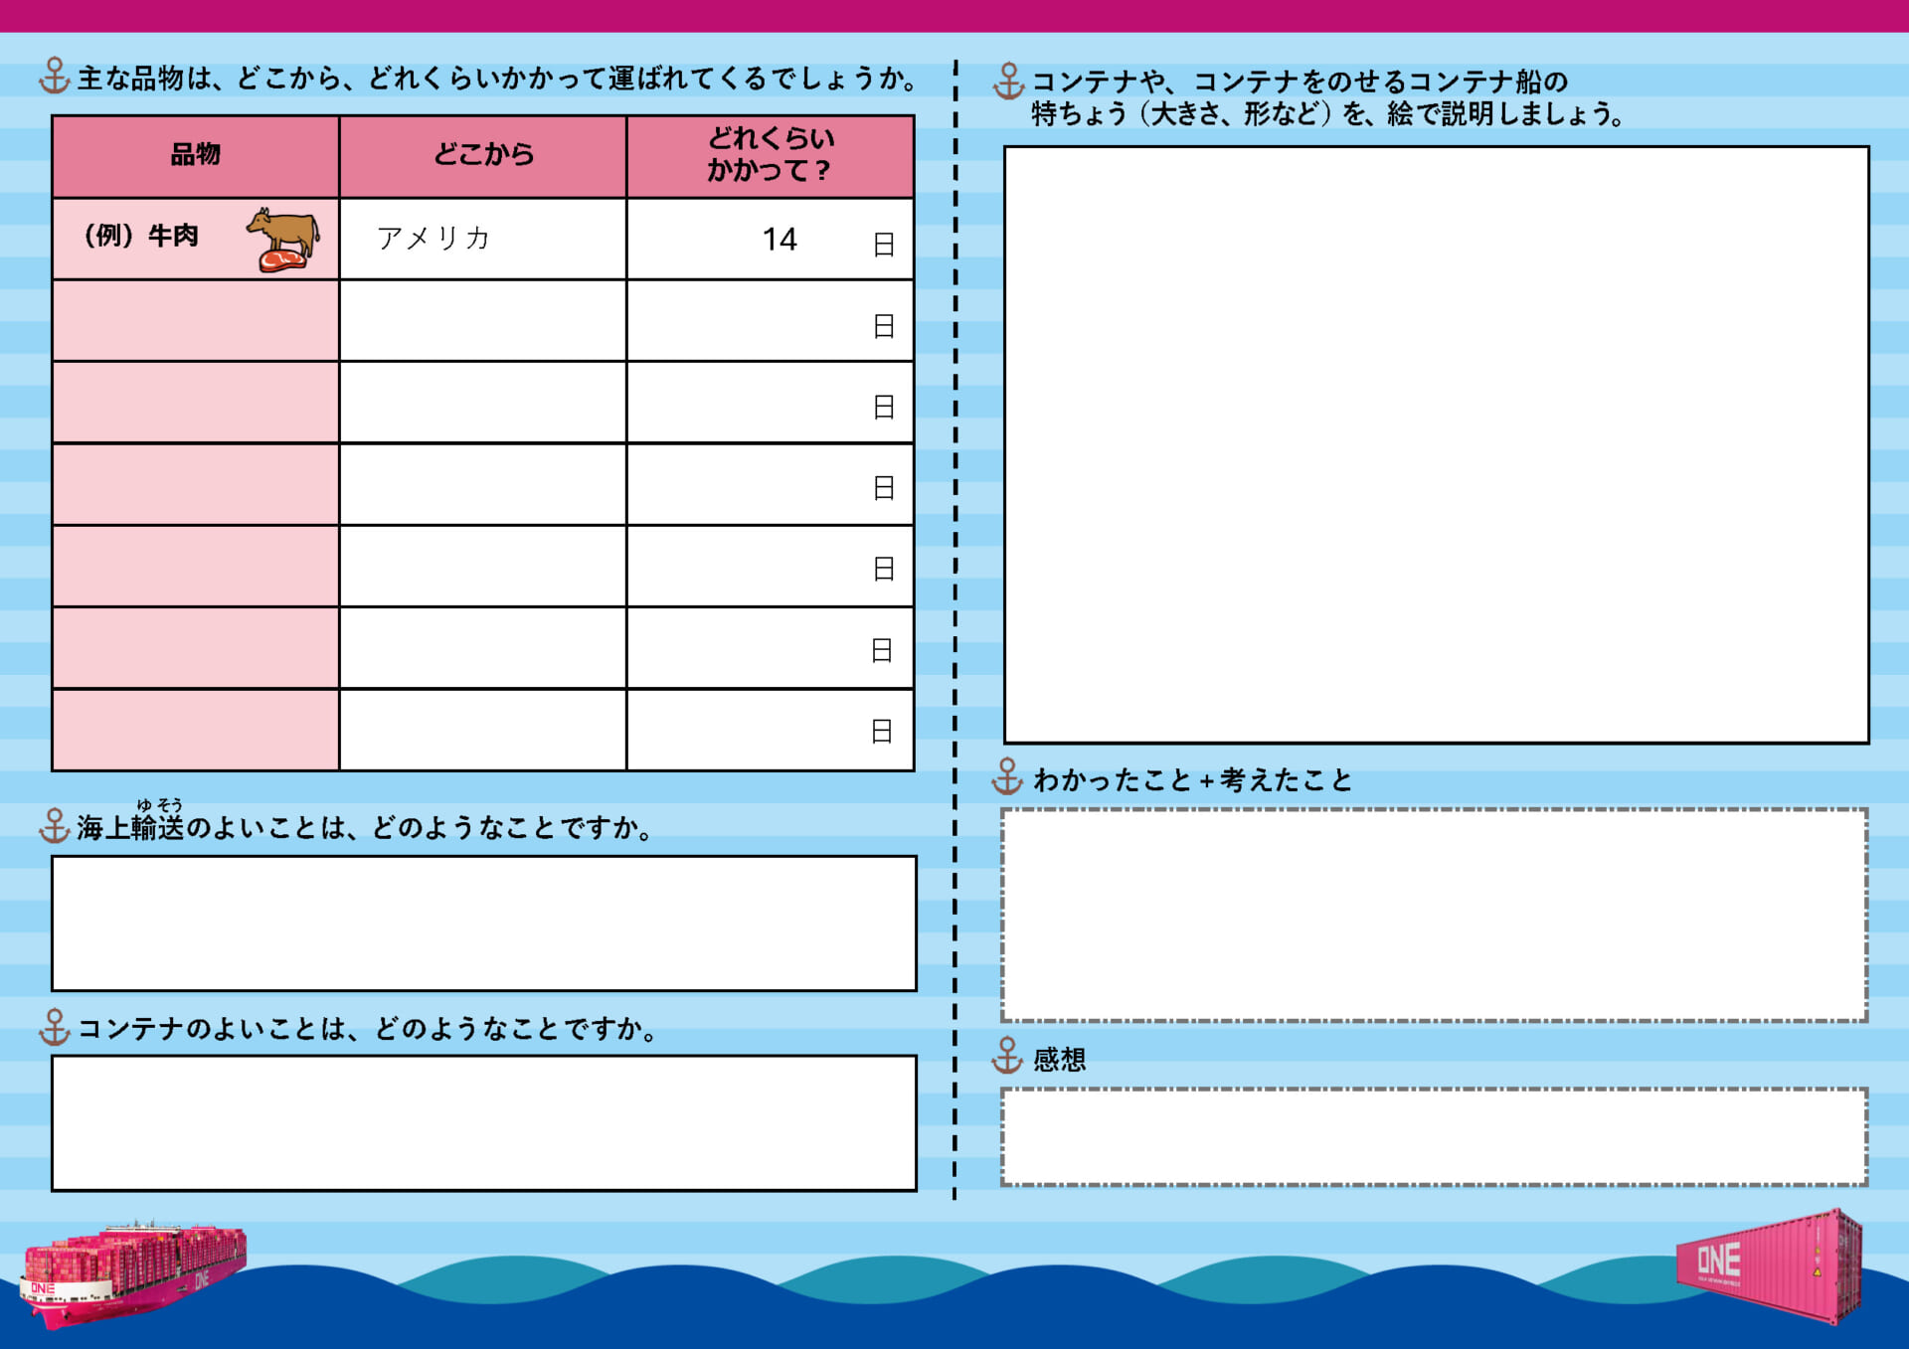Click the どれくらいかかって? column header
Image resolution: width=1909 pixels, height=1349 pixels.
[770, 156]
